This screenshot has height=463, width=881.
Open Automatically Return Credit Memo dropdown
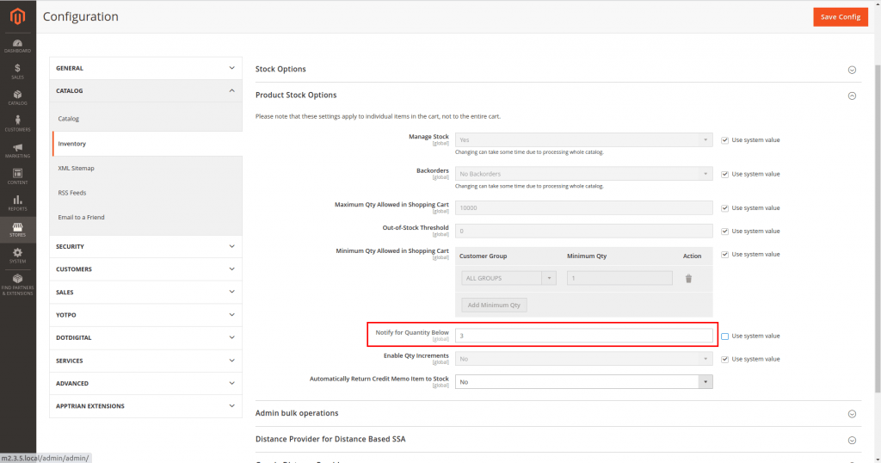tap(585, 381)
